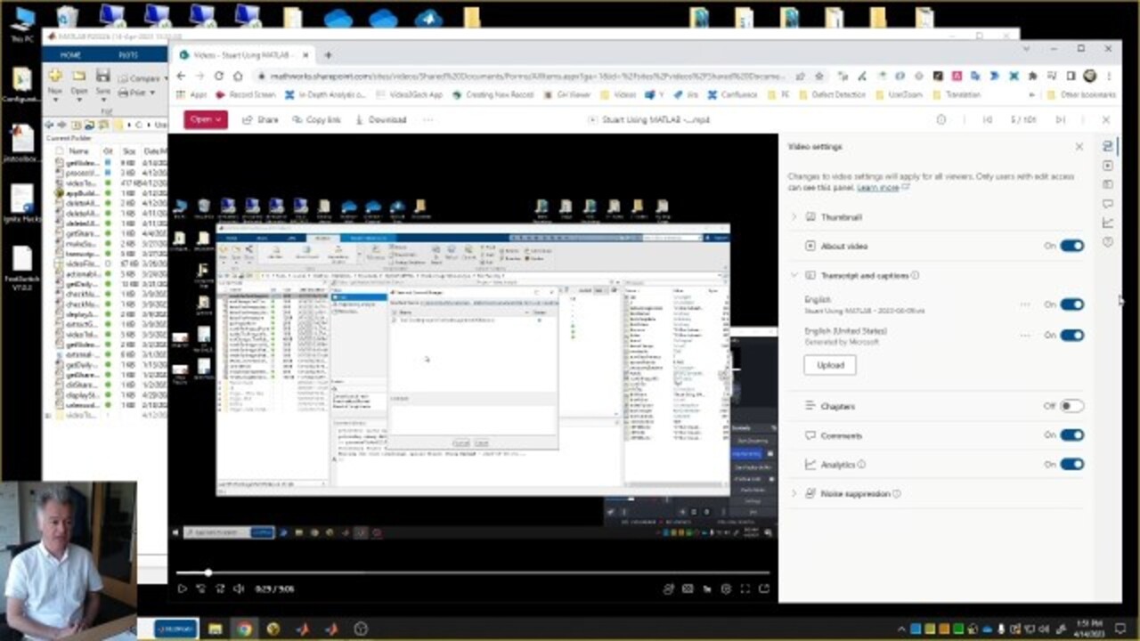Click the video progress bar position marker
1140x641 pixels.
[208, 572]
